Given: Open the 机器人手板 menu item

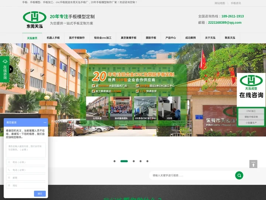Looking at the screenshot, I should point(53,38).
